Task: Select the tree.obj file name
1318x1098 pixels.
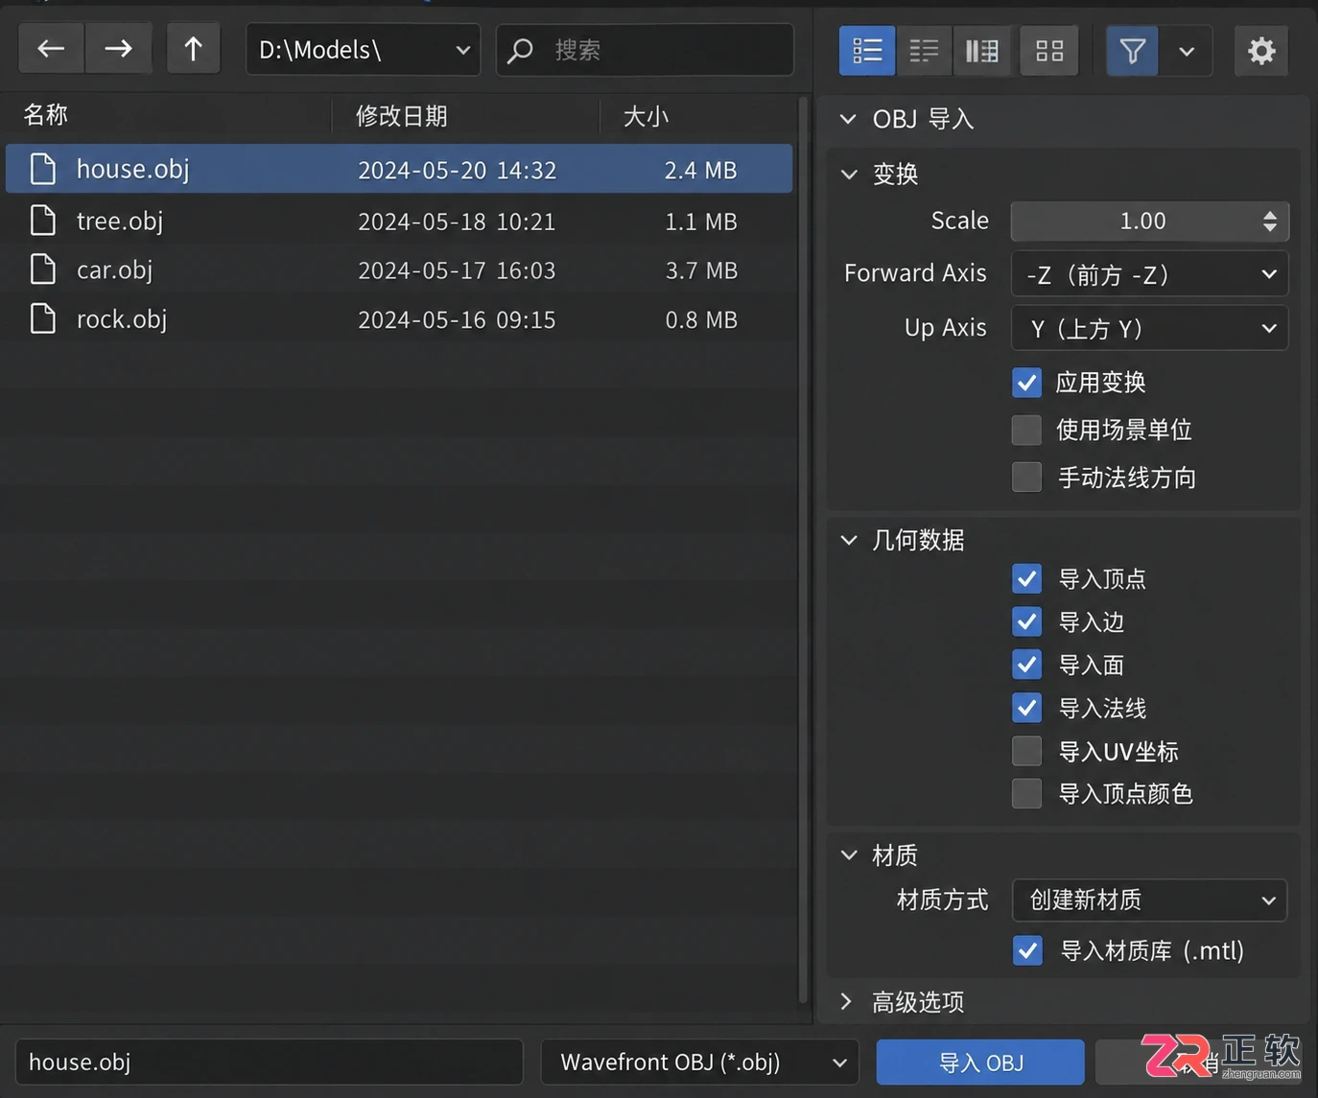Action: point(120,221)
